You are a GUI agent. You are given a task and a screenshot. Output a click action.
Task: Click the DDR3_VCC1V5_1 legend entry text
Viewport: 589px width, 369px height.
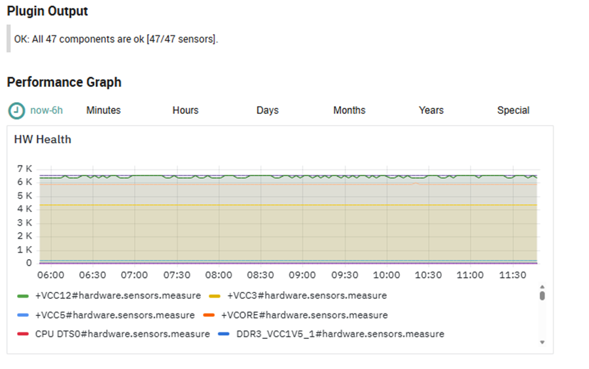pyautogui.click(x=340, y=334)
